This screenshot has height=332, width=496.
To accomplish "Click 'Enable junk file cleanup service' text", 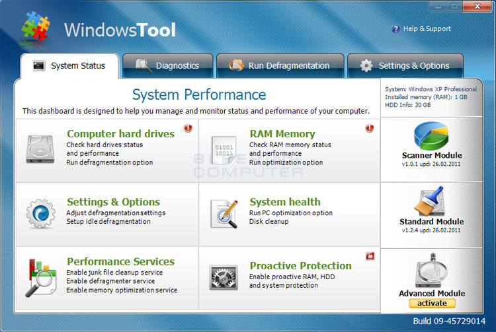I will 114,273.
